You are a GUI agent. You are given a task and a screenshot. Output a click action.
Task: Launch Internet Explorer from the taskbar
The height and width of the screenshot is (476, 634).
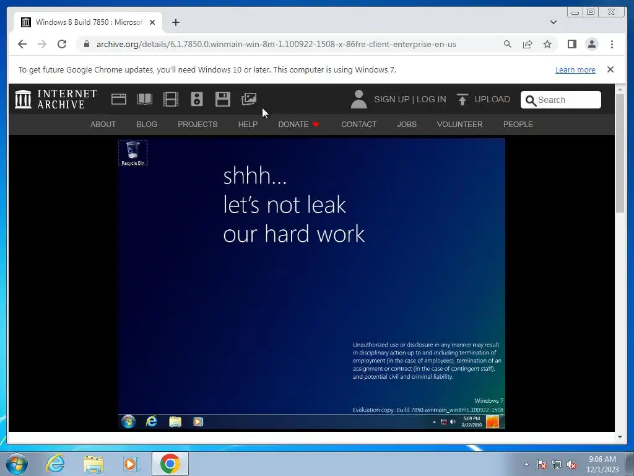55,464
